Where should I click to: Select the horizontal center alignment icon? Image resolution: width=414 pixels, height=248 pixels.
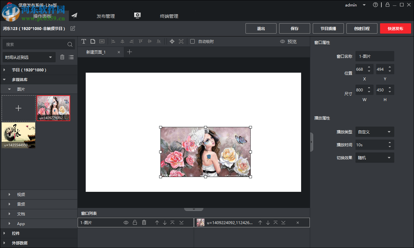point(122,41)
